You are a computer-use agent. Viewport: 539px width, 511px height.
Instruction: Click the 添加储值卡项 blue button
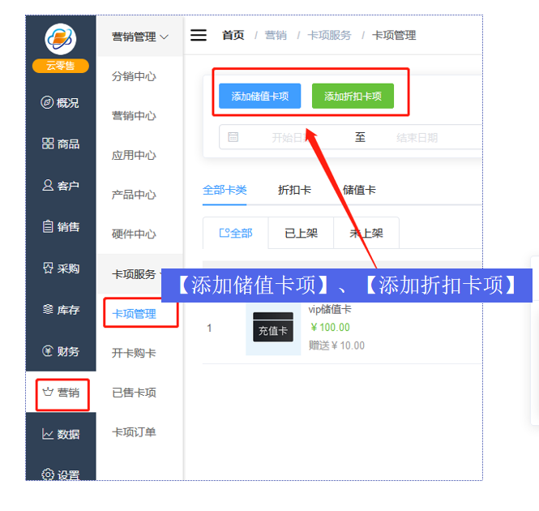(x=260, y=96)
